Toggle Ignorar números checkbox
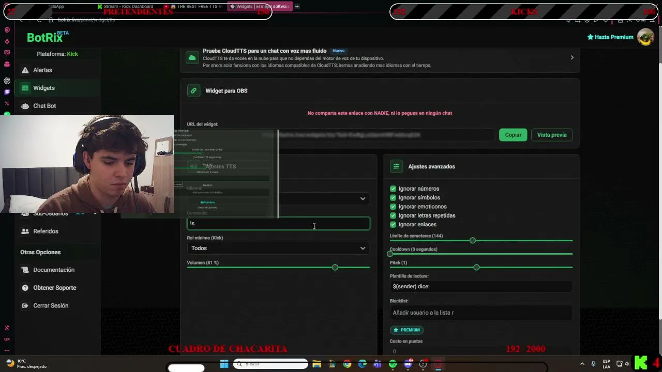 [x=393, y=189]
